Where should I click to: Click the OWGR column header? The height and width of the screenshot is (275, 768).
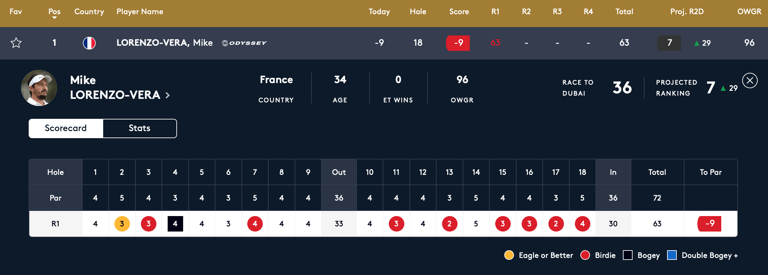[749, 12]
